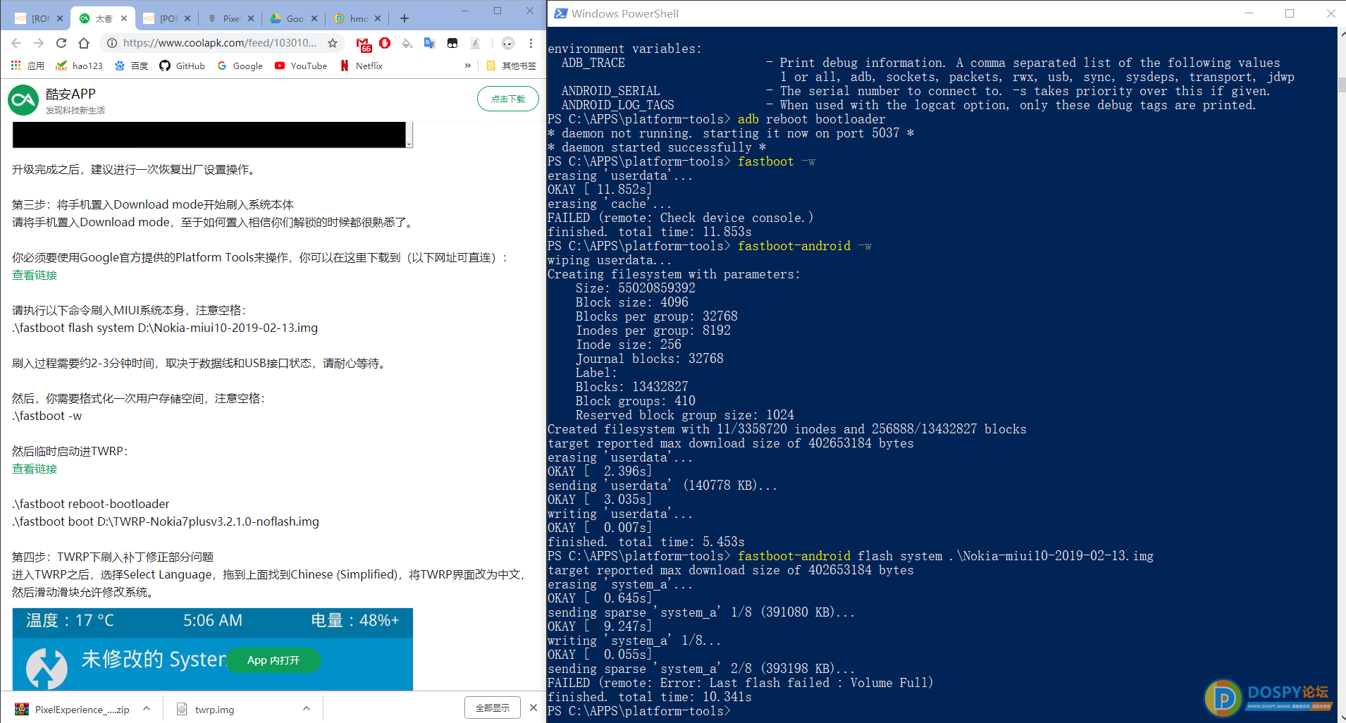Close the active coolapk tab
The height and width of the screenshot is (723, 1346).
pos(124,18)
